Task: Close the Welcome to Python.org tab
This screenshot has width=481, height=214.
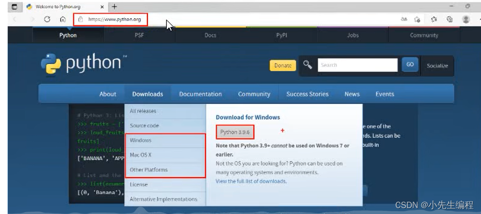Action: [x=102, y=6]
